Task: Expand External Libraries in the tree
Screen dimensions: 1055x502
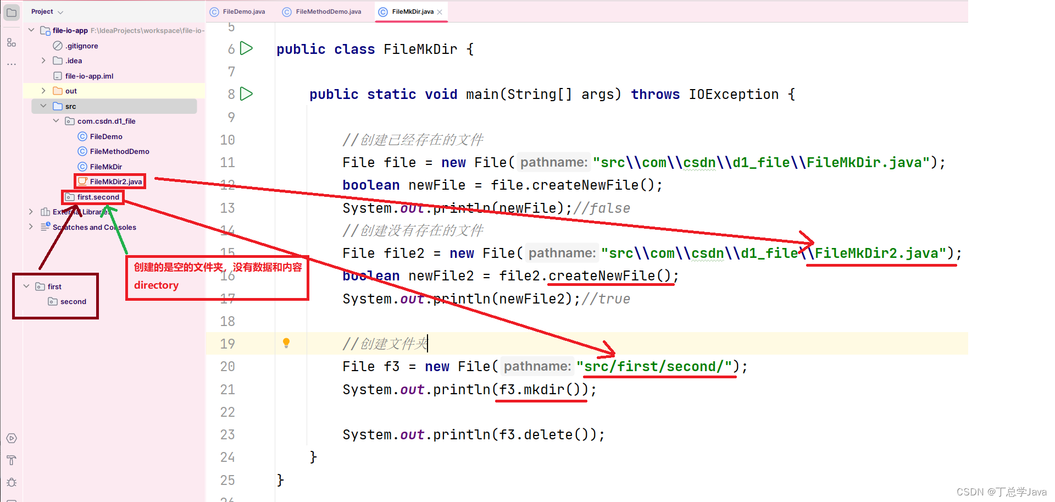Action: (31, 211)
